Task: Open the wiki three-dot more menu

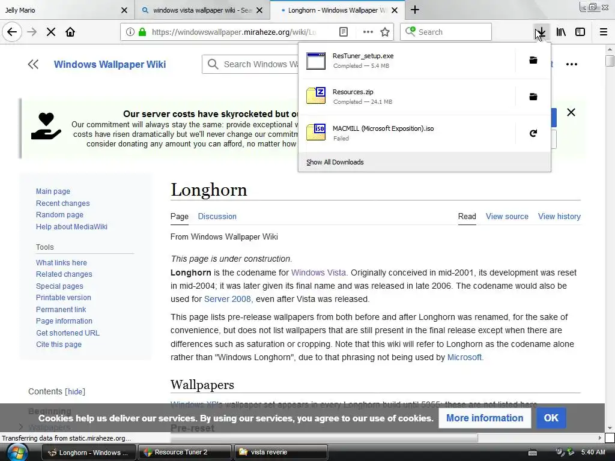Action: coord(572,64)
